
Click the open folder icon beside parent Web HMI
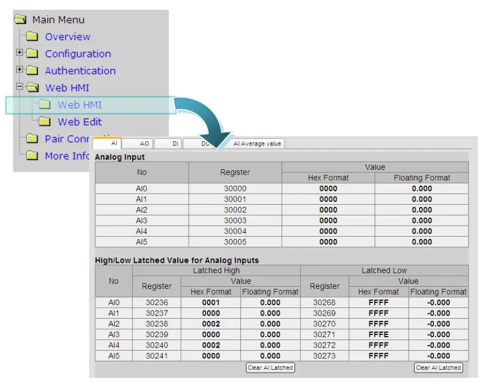coord(33,87)
